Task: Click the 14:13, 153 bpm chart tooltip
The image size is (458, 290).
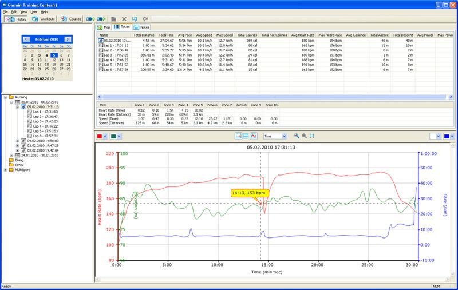Action: (x=249, y=193)
